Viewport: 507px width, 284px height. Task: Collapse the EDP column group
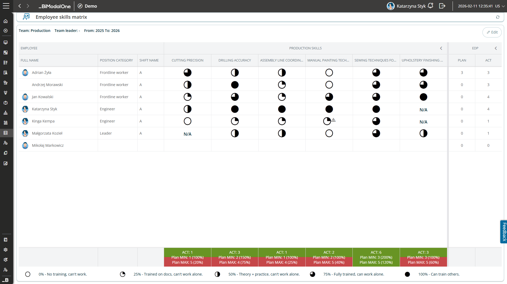[x=496, y=48]
